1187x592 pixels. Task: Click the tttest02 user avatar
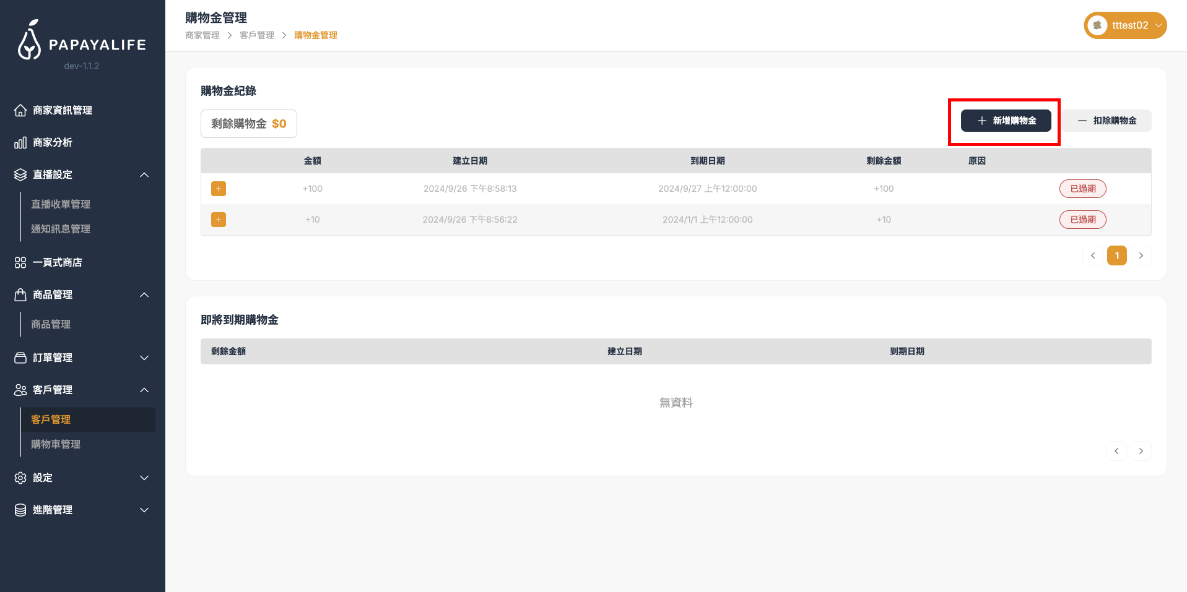1097,25
